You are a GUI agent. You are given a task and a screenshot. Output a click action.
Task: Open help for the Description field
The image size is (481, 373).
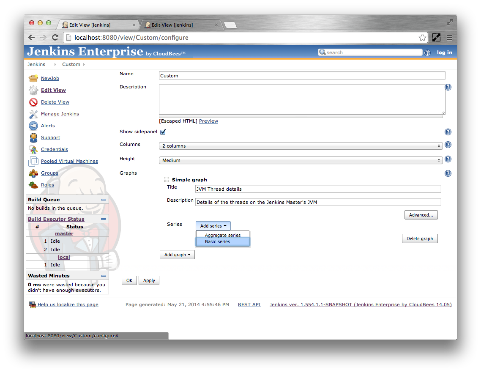(x=448, y=87)
